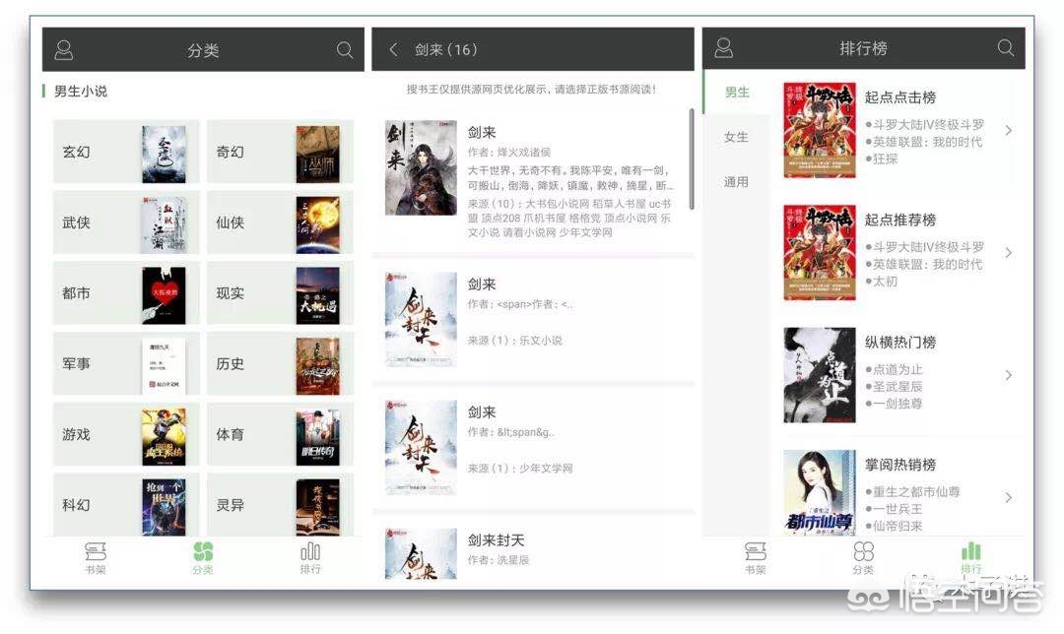Image resolution: width=1064 pixels, height=634 pixels.
Task: Click 来源 (1)：乐文小说 text
Action: click(515, 340)
